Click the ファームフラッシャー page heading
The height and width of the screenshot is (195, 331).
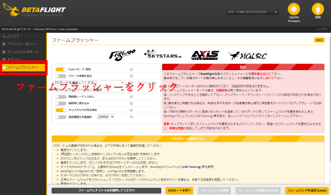point(75,40)
